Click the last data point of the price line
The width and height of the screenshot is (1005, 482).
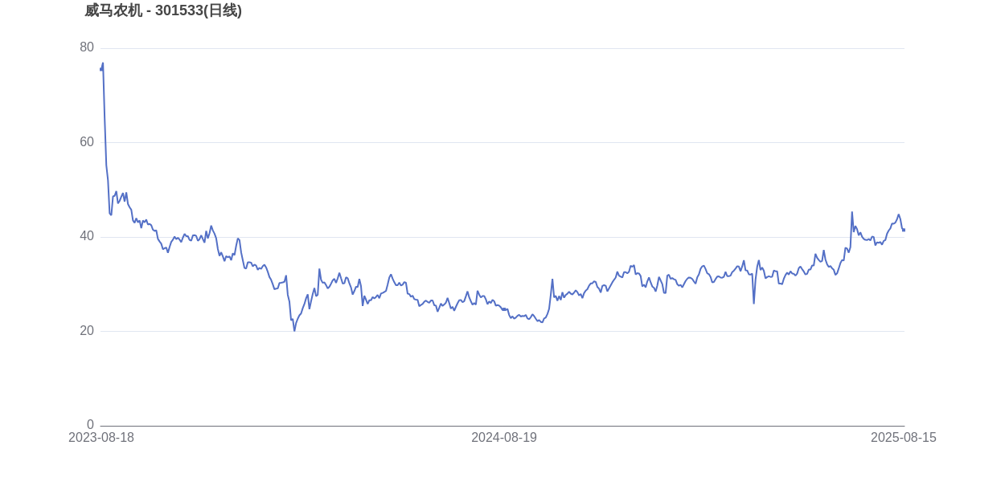(904, 231)
